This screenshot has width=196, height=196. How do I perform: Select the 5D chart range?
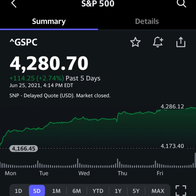(37, 191)
